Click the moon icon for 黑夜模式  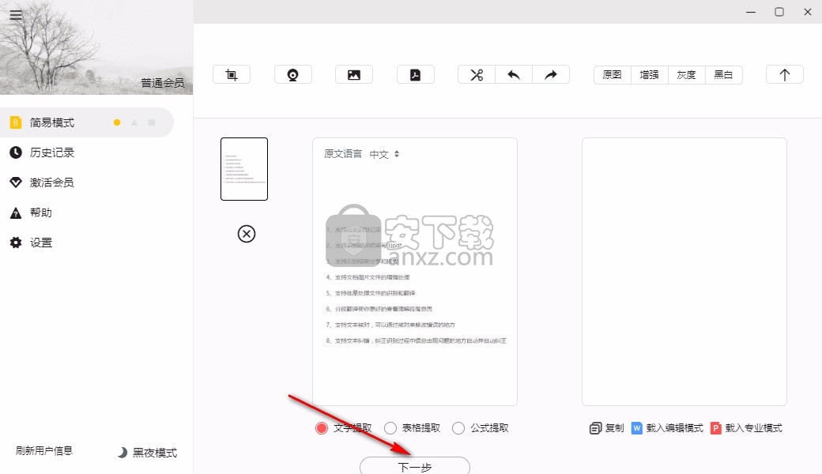(x=122, y=453)
